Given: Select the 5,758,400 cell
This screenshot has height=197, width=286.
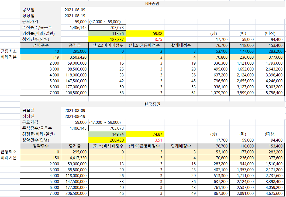Looking at the screenshot, I should click(270, 93).
